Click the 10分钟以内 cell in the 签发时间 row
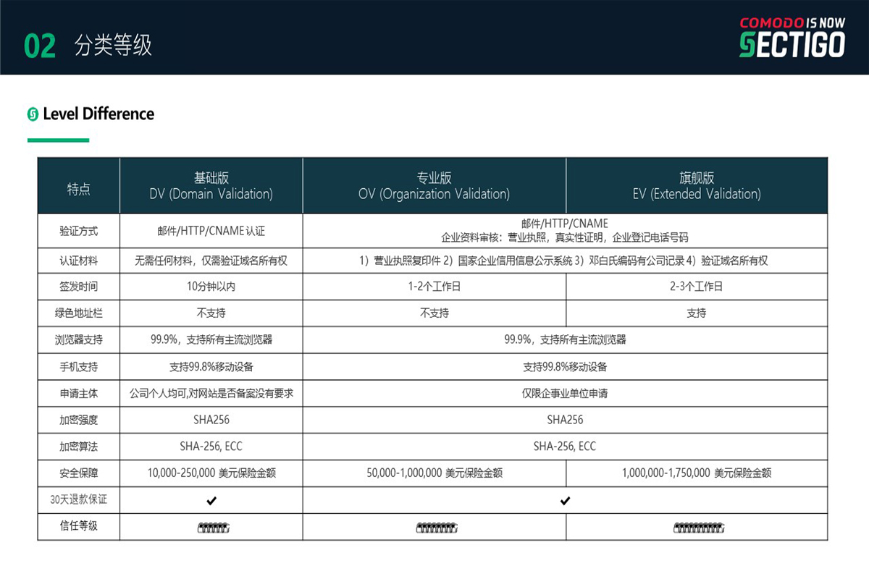The image size is (869, 579). pyautogui.click(x=211, y=287)
